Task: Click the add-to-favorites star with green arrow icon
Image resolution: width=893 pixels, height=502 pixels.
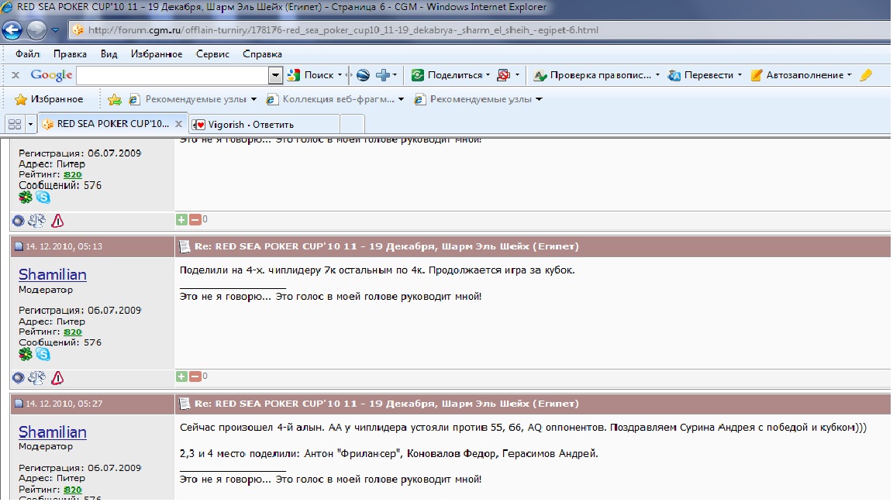Action: 114,99
